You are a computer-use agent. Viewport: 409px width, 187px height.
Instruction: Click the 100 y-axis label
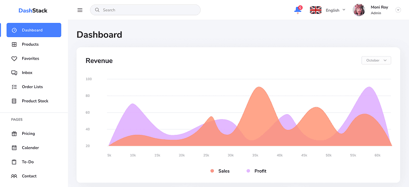coord(89,79)
